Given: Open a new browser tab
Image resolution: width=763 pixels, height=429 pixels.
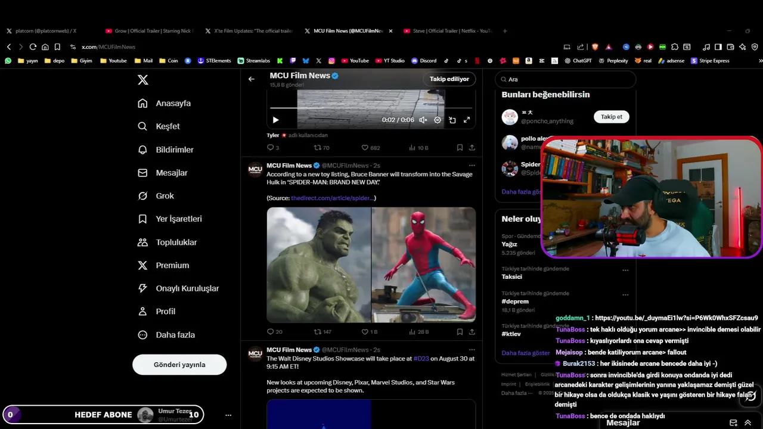Looking at the screenshot, I should (505, 31).
